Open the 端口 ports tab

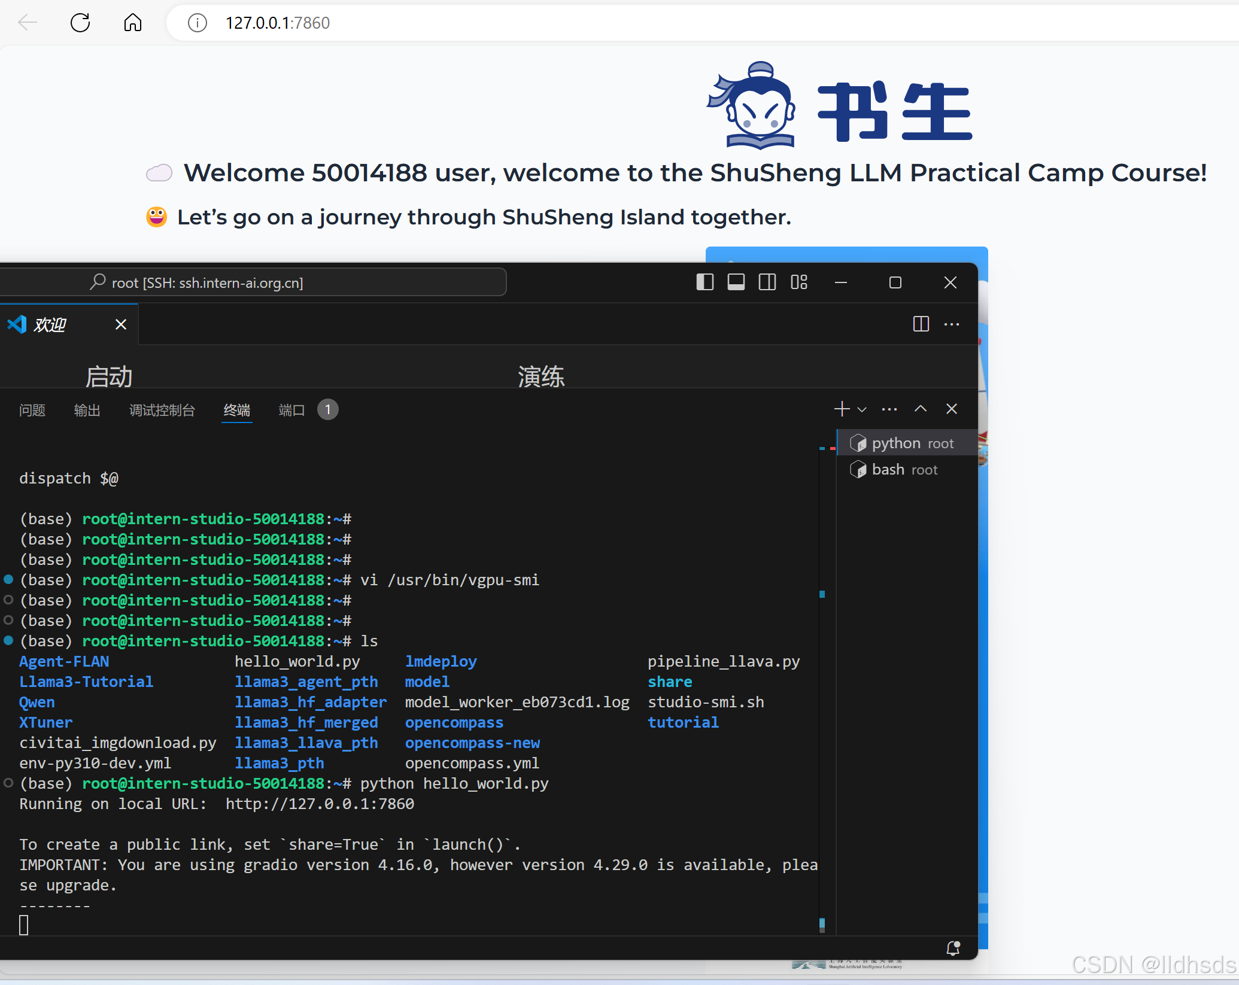[x=292, y=410]
